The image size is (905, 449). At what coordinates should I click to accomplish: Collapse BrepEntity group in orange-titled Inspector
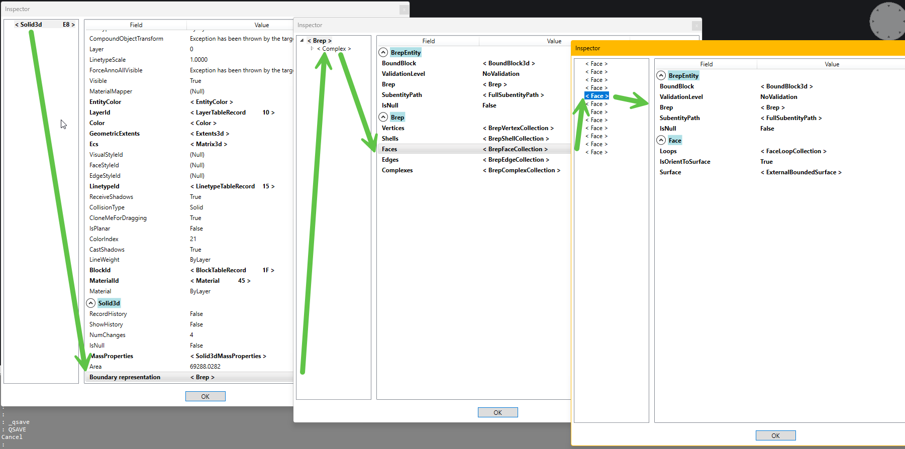[x=661, y=76]
